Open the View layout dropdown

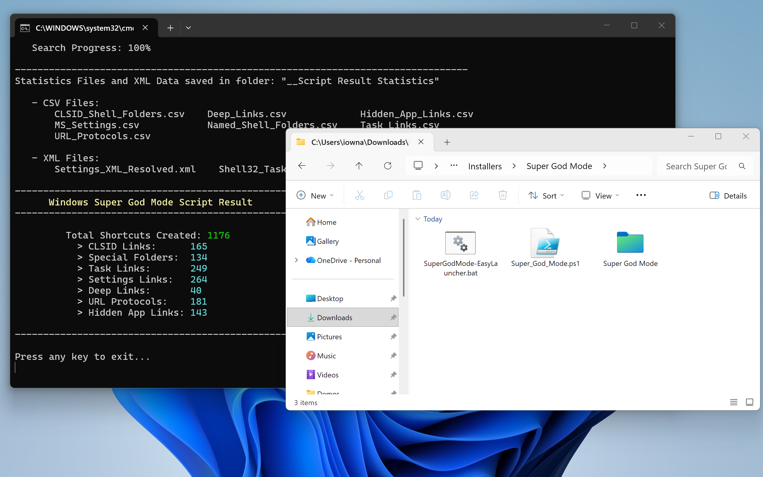(x=600, y=196)
